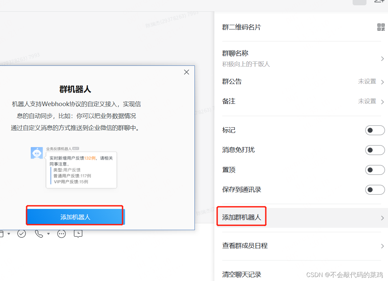The height and width of the screenshot is (281, 388).
Task: Expand 查看群成员日程 chevron
Action: 382,246
